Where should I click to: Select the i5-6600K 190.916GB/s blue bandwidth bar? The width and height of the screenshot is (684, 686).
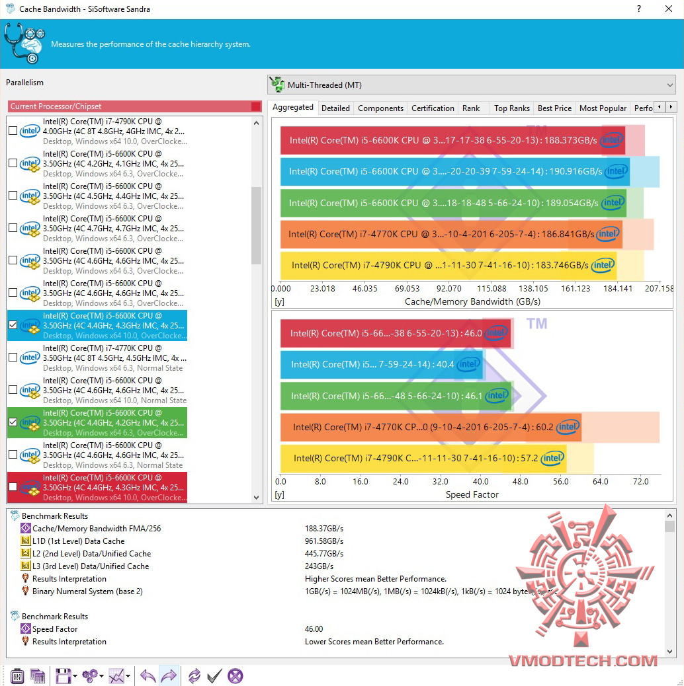click(x=455, y=172)
